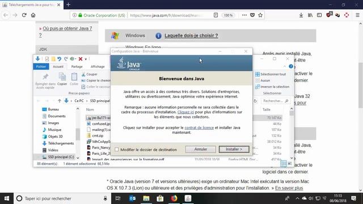Click Aucun in Sélectionner group
Viewport: 363px width, 204px height.
pos(263,80)
